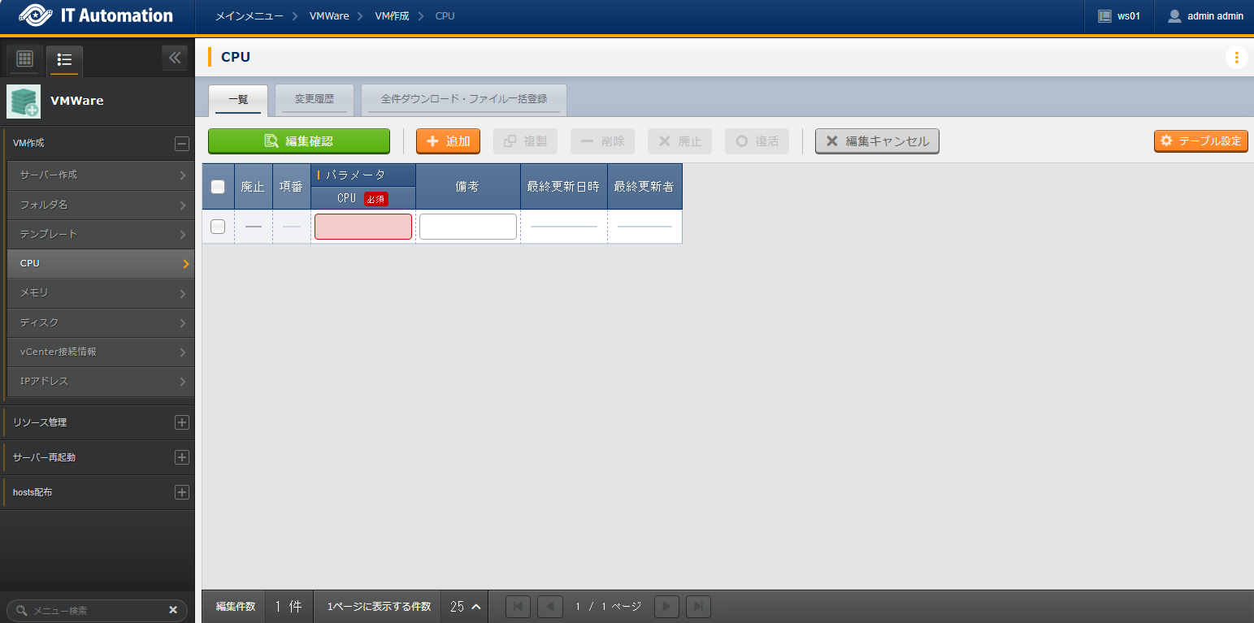The image size is (1254, 623).
Task: Click the VMWare menu group icon
Action: [x=24, y=102]
